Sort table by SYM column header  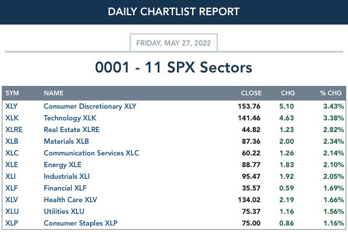click(x=12, y=93)
